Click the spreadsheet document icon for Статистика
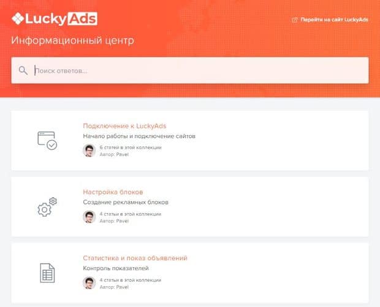Viewport: 380px width, 307px height. point(47,273)
